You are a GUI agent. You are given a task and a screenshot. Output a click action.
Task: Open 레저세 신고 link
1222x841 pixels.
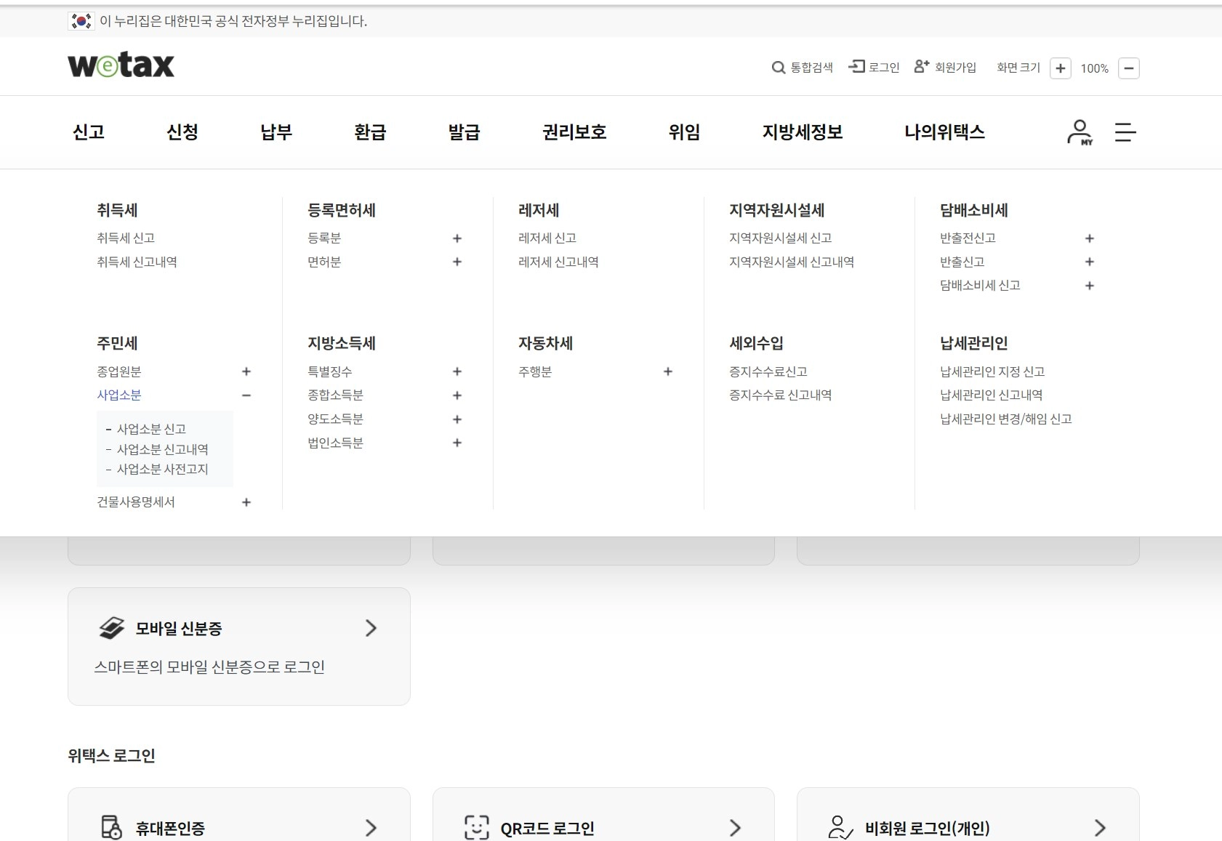[x=547, y=238]
